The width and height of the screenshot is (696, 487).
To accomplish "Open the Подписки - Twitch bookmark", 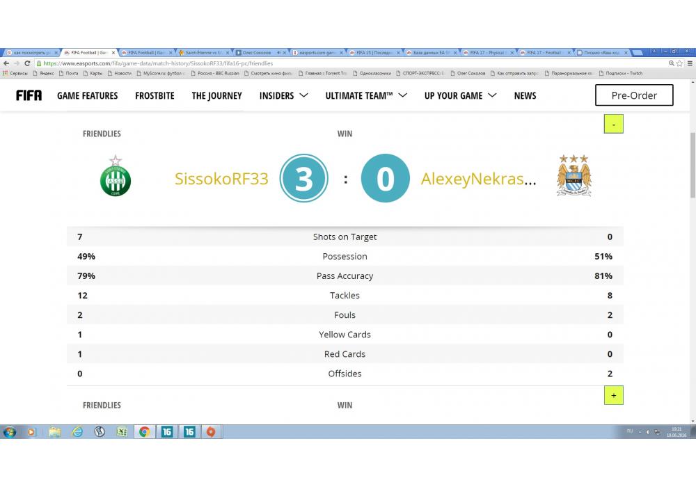I will 621,73.
